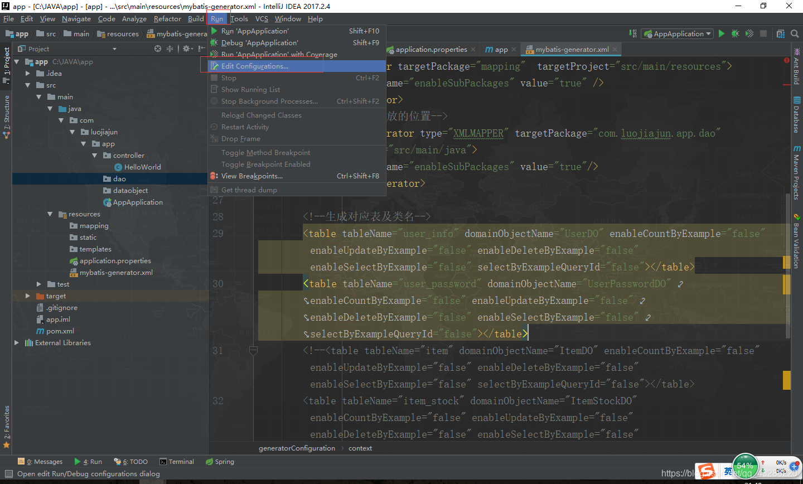Open Messages tool window button
This screenshot has width=803, height=484.
[x=40, y=462]
